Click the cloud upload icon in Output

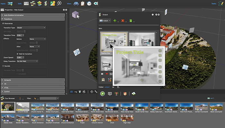click(134, 93)
